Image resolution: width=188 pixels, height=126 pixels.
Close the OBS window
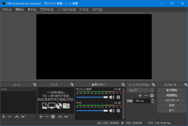(x=182, y=3)
